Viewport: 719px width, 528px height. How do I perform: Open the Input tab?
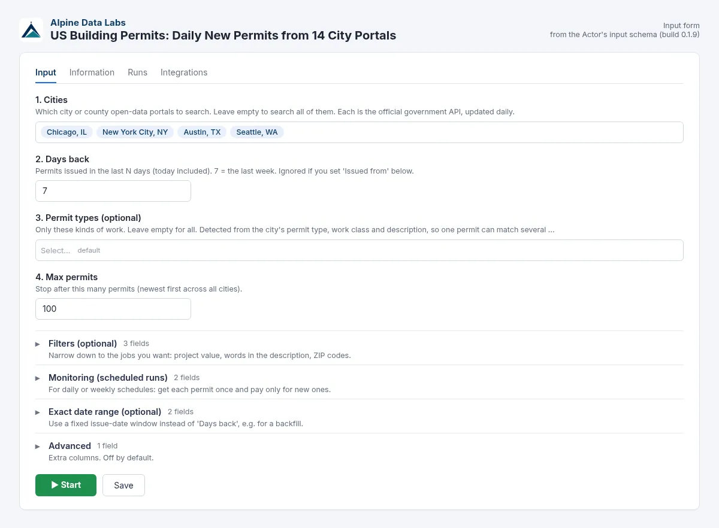[46, 72]
